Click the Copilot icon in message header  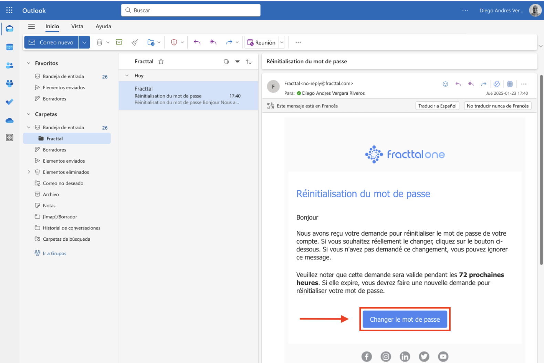pos(496,84)
